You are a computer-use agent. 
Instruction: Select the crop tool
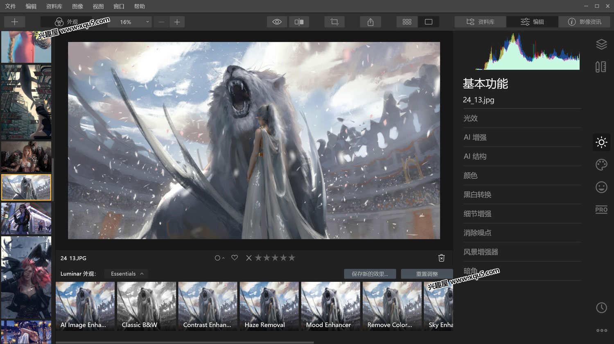click(334, 22)
